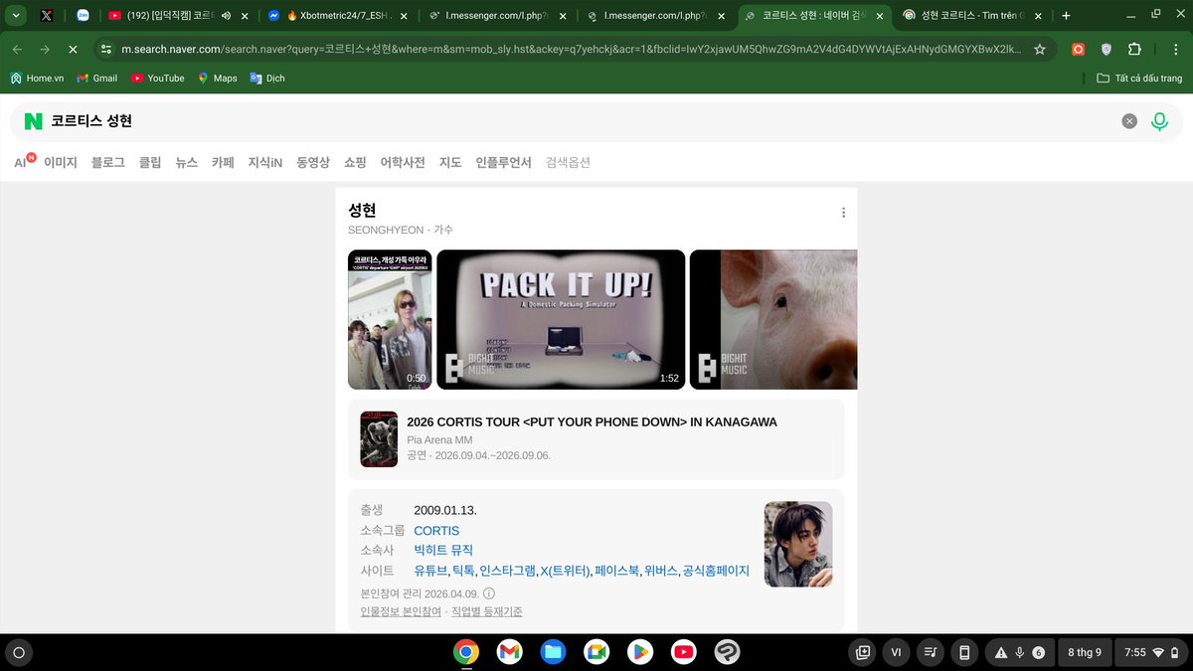This screenshot has width=1193, height=671.
Task: Open the 인스타그램 site link
Action: pos(507,571)
